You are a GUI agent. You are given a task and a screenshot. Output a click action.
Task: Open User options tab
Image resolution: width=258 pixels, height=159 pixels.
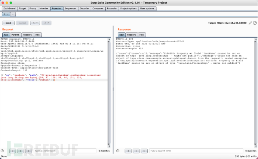point(147,9)
